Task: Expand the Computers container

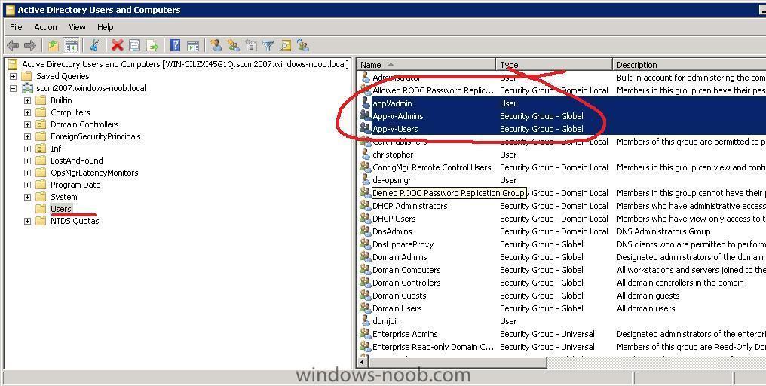Action: (27, 112)
